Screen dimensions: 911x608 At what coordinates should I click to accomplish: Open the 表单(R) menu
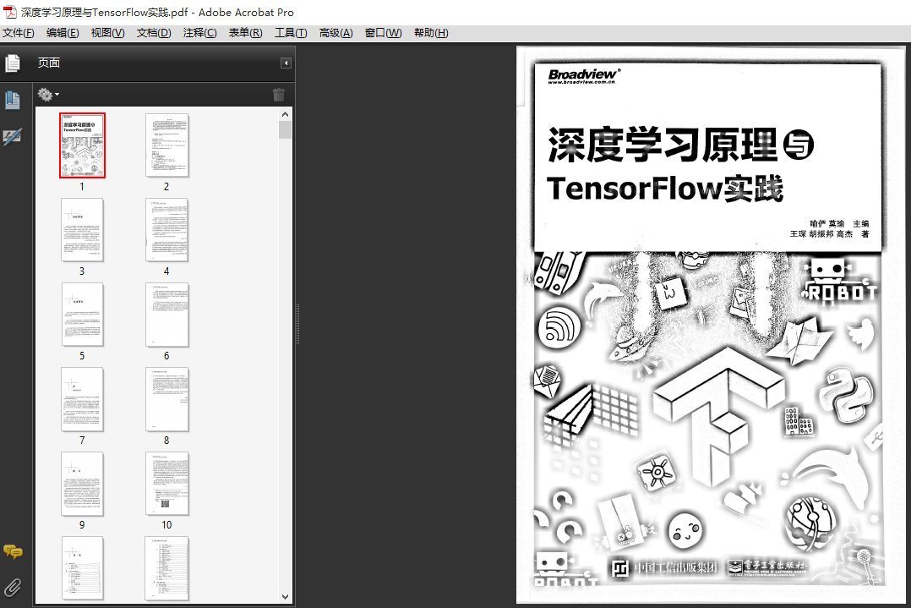click(x=245, y=32)
